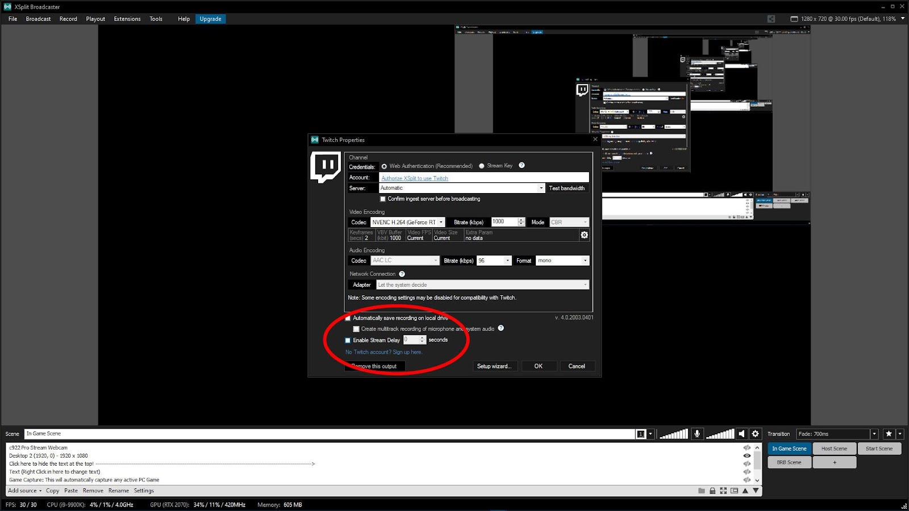This screenshot has width=909, height=511.
Task: Select Web Authentication radio button
Action: [x=384, y=166]
